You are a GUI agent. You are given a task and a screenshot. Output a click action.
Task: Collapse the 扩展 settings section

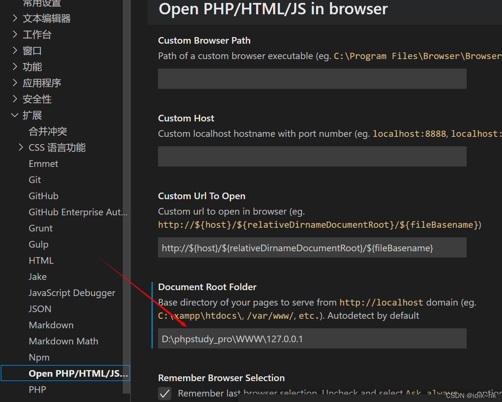(15, 115)
